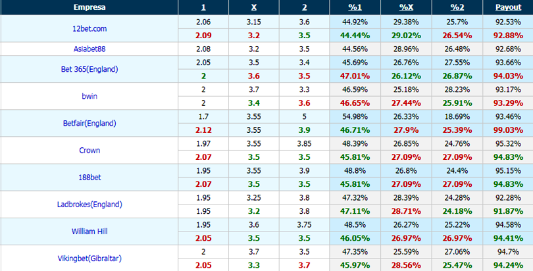This screenshot has width=533, height=271.
Task: Sort by the %X column header
Action: coord(406,7)
